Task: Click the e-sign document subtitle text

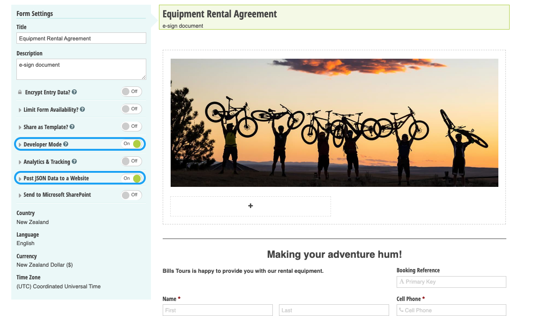Action: (x=182, y=26)
